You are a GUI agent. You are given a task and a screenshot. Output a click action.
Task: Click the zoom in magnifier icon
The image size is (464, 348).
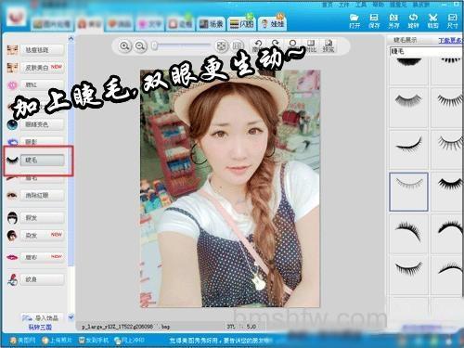pos(124,46)
